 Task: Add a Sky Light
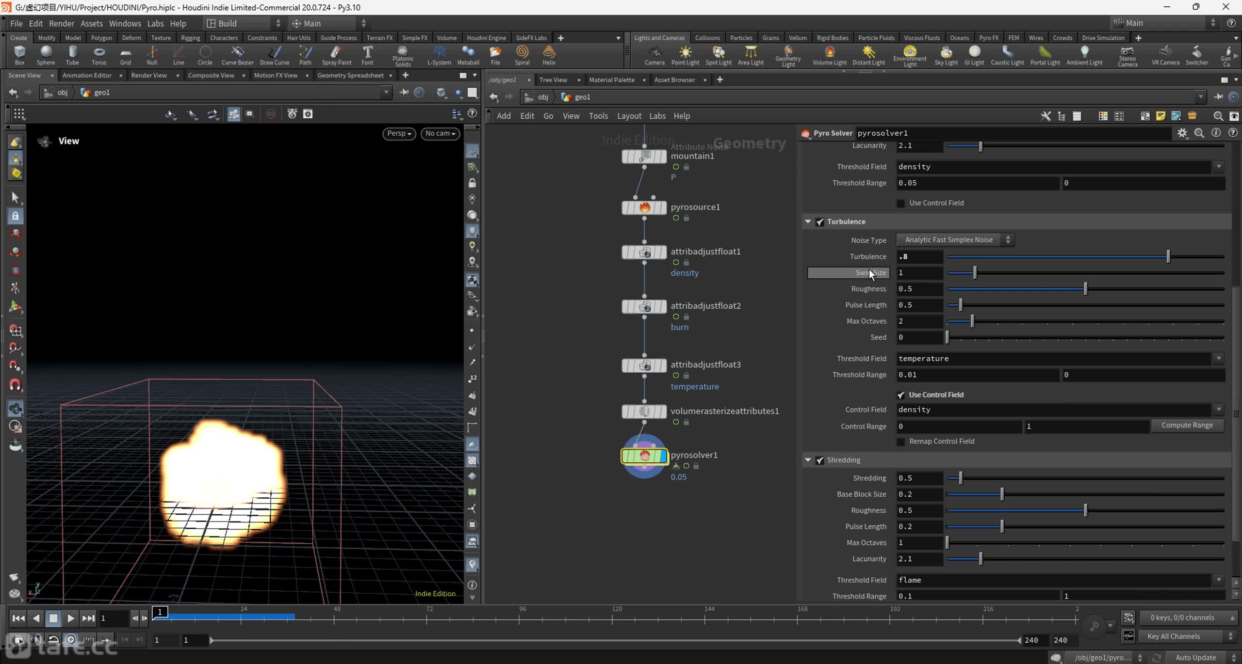(946, 55)
